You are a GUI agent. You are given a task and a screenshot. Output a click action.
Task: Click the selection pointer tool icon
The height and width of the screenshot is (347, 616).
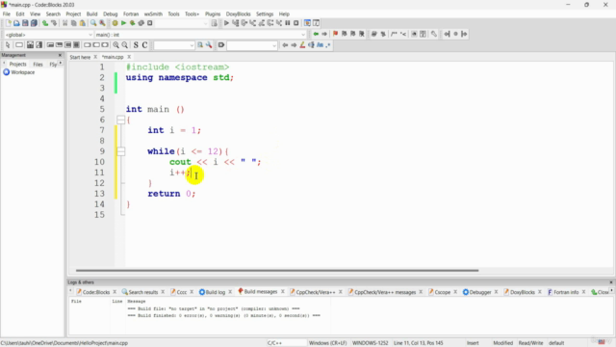(x=8, y=45)
